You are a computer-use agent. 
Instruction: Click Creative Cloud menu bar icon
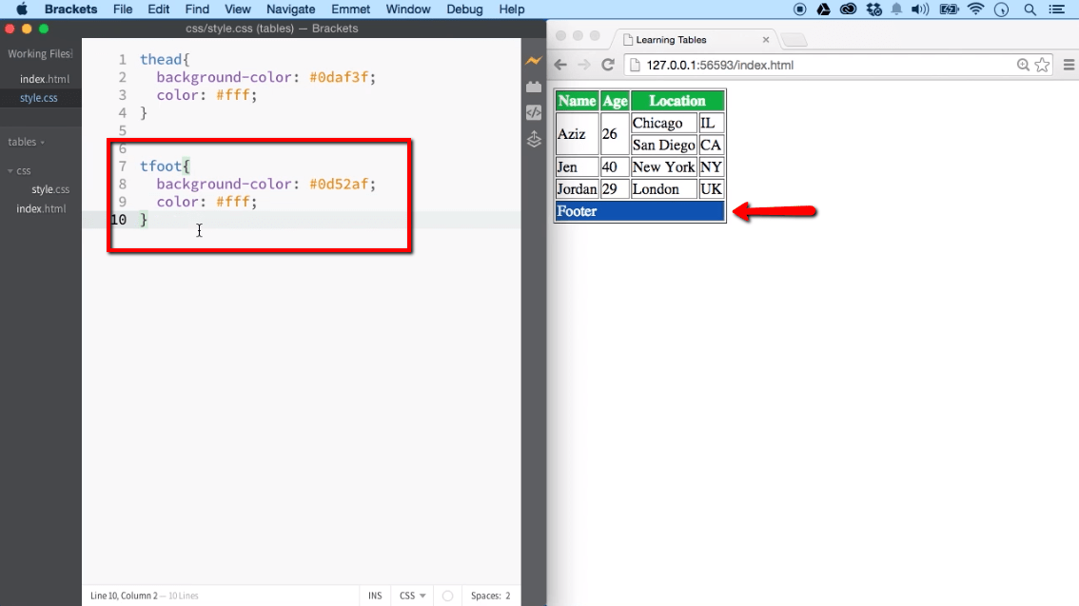pyautogui.click(x=848, y=9)
